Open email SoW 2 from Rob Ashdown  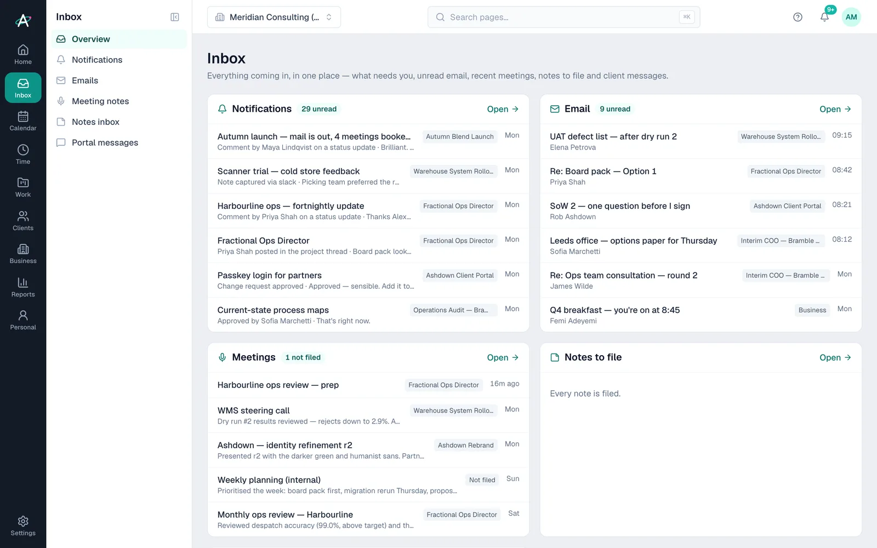point(701,211)
